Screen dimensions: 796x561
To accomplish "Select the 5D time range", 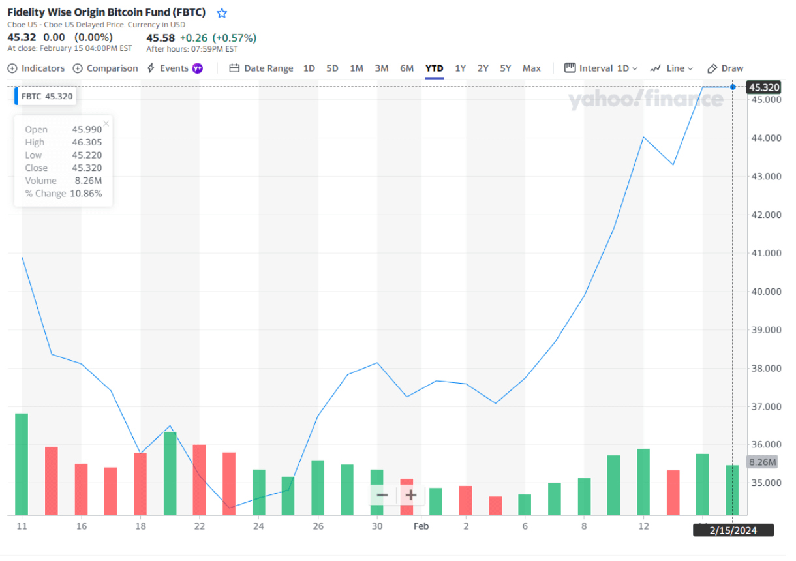I will click(332, 68).
